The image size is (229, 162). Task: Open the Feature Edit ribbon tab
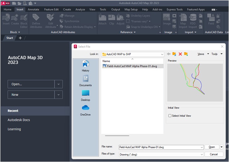(51, 9)
